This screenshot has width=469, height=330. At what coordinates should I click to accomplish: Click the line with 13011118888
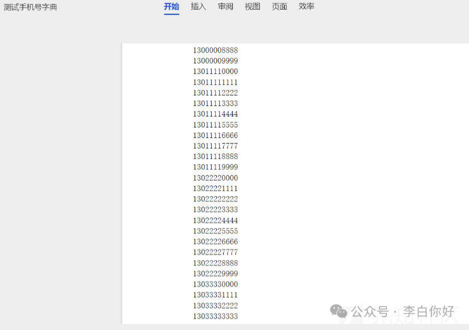tap(215, 156)
